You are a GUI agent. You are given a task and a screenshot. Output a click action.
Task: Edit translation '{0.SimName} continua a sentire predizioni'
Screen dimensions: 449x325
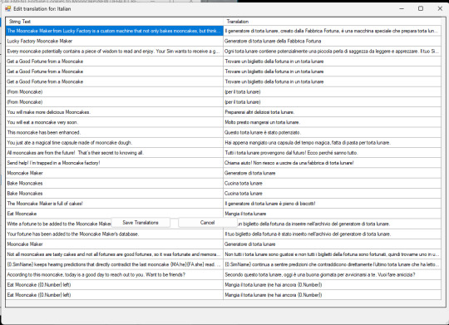(332, 264)
